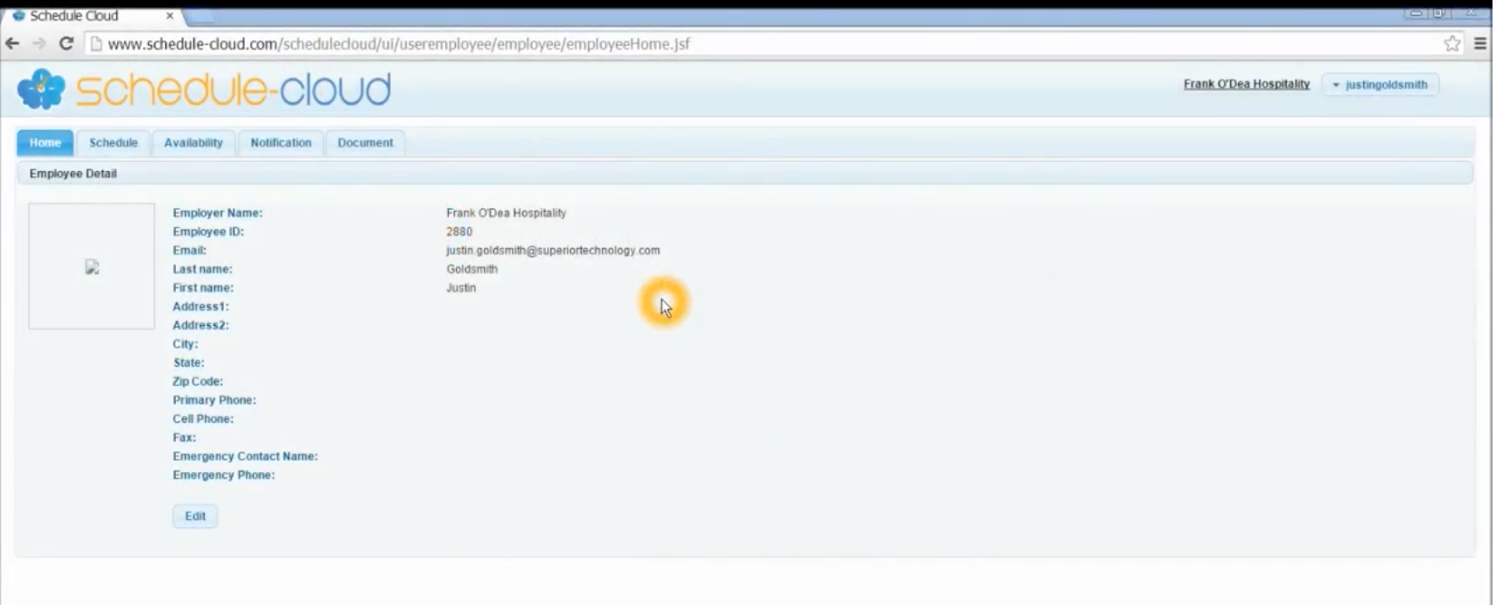
Task: Click the State label
Action: coord(189,363)
